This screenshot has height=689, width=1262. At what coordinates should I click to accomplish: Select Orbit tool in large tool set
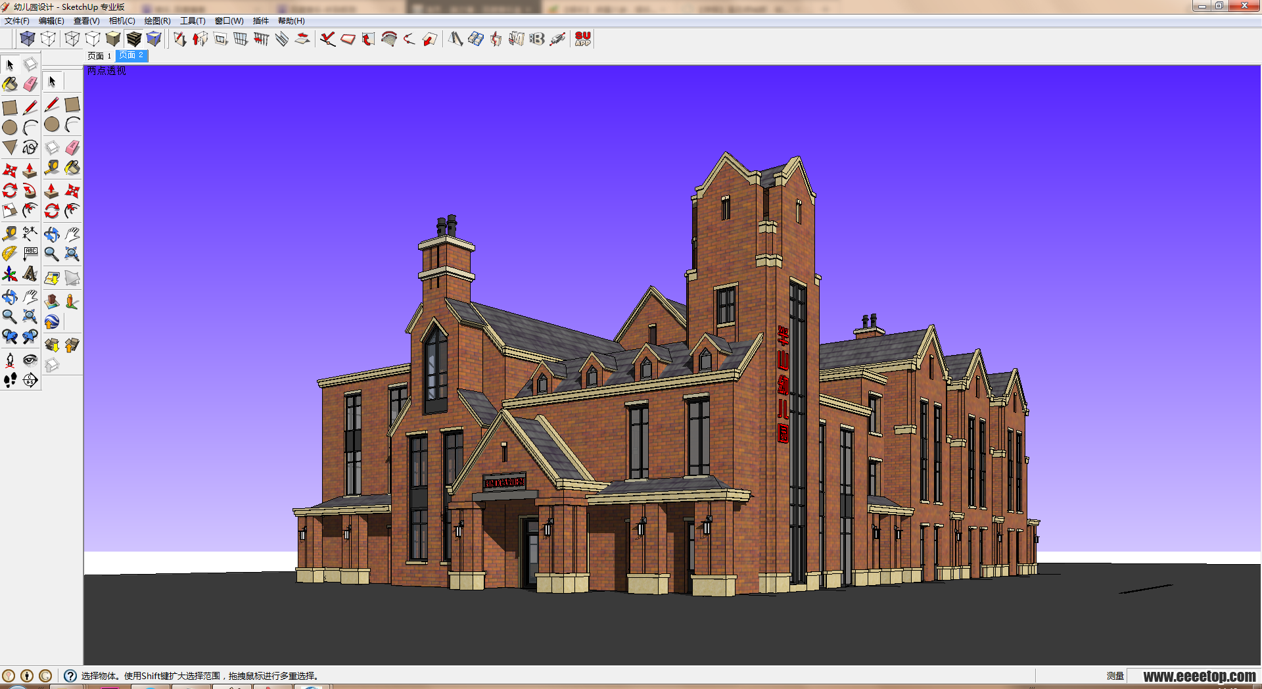pyautogui.click(x=10, y=297)
